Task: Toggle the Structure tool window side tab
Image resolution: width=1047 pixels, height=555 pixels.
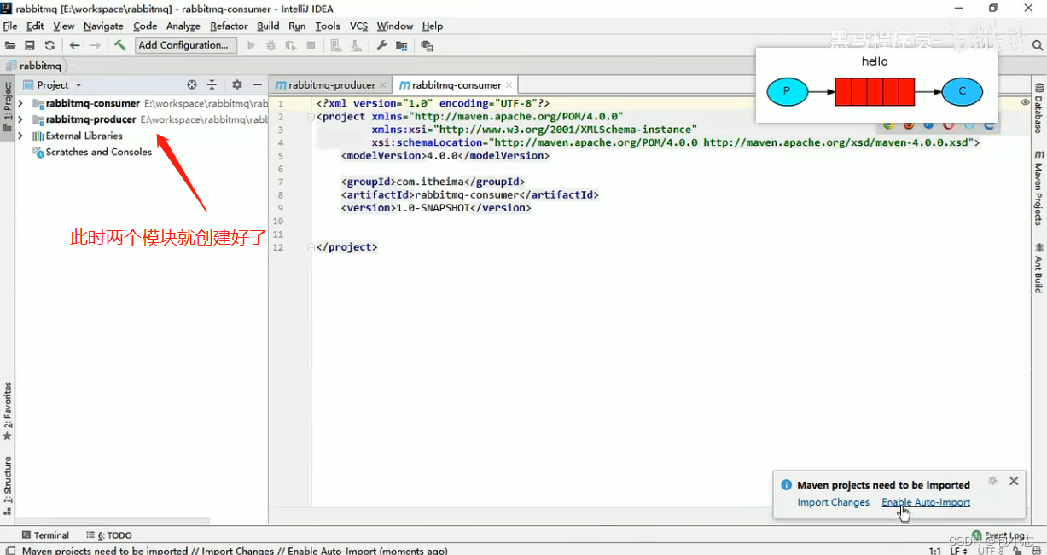Action: pyautogui.click(x=8, y=487)
